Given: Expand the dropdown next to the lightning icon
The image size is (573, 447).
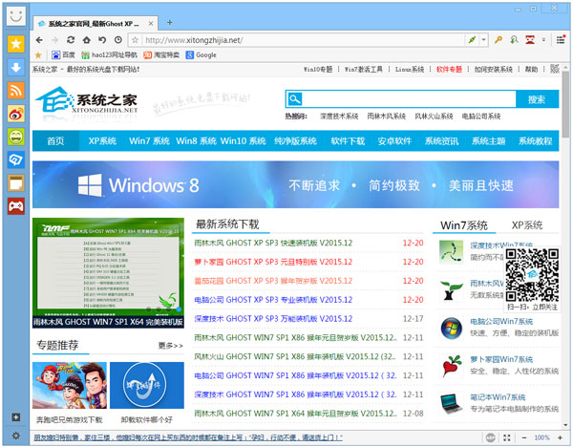Looking at the screenshot, I should coord(483,40).
